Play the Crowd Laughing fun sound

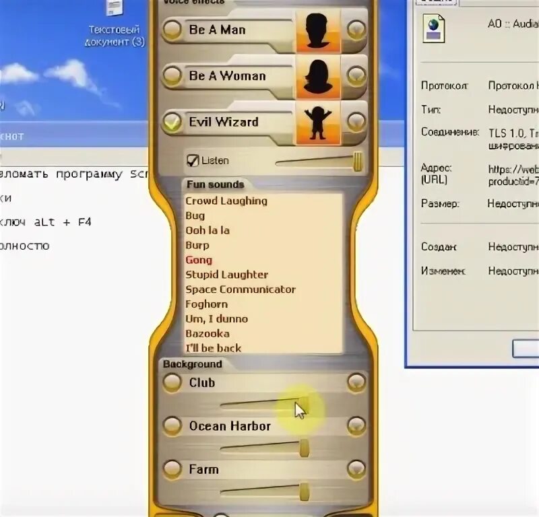click(x=226, y=201)
